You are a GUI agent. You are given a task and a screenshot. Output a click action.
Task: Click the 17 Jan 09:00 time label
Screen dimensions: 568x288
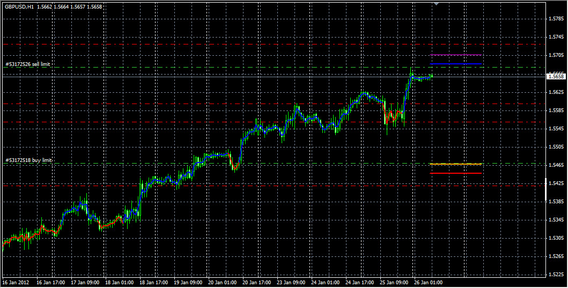tap(85, 283)
